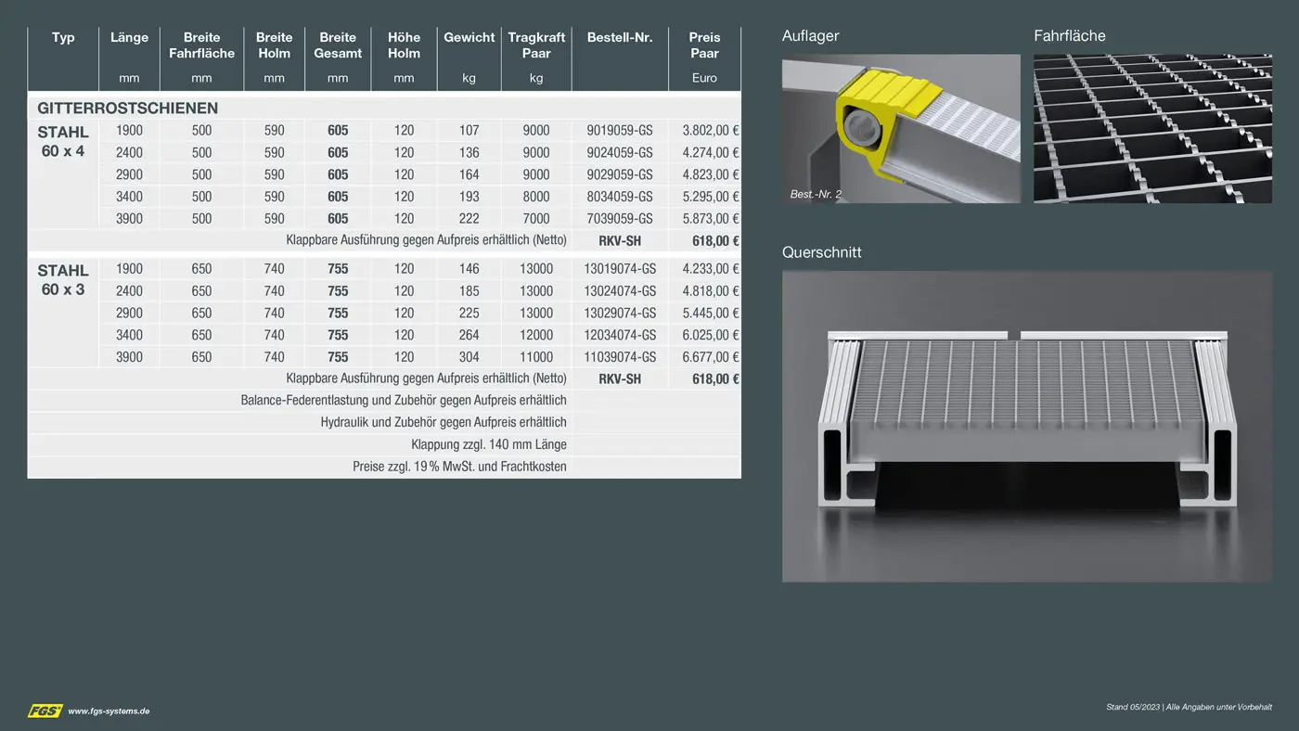Viewport: 1299px width, 731px height.
Task: Click the Bestell-Nr. column header
Action: 620,38
